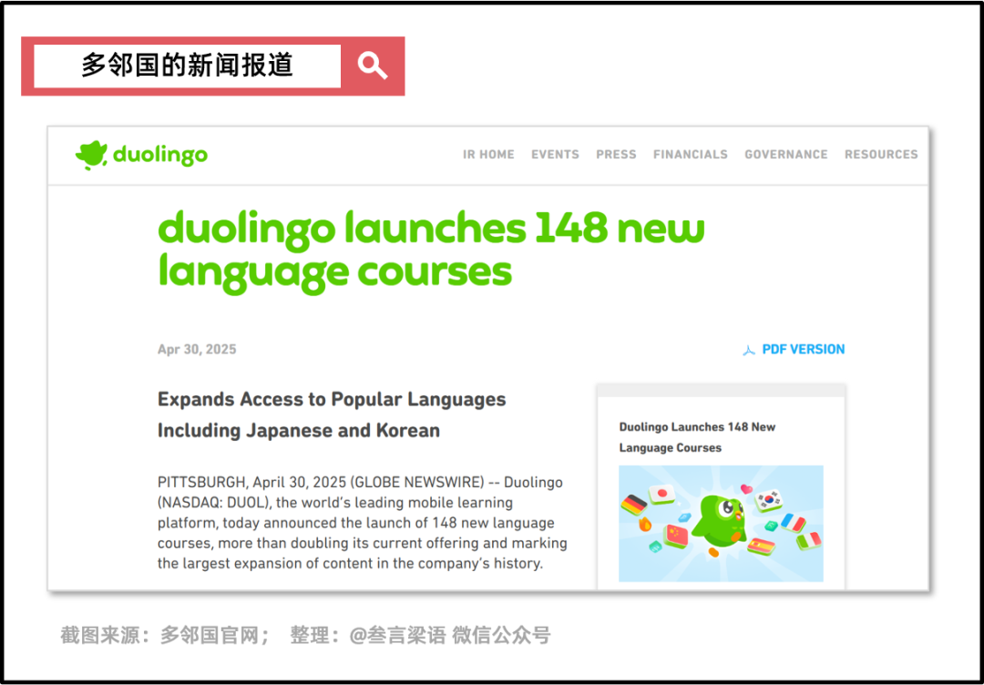Navigate to RESOURCES

[x=880, y=154]
